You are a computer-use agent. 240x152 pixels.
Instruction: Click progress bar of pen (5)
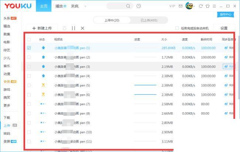click(145, 85)
